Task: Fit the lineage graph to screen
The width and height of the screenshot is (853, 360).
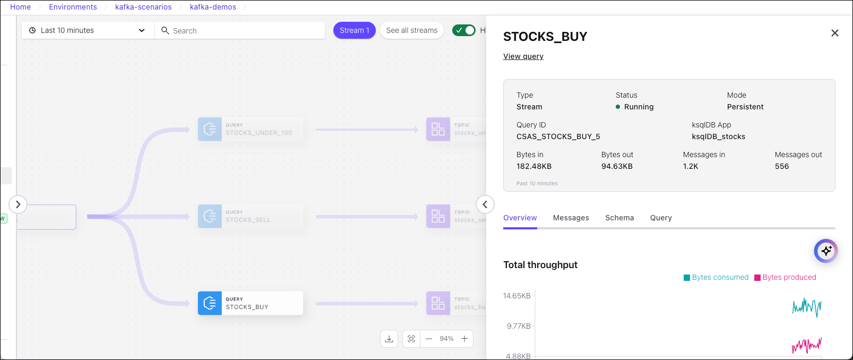Action: [x=411, y=339]
